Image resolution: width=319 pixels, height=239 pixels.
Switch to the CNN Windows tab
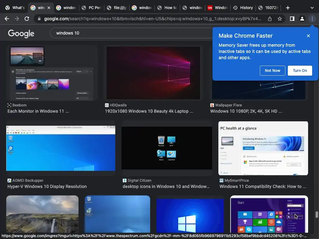[218, 8]
